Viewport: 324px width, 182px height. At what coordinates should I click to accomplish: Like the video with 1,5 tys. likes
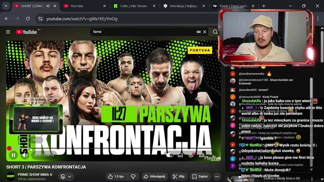tap(116, 176)
